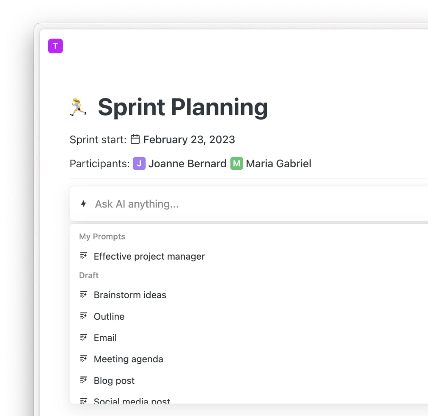Click the prompt icon next to Brainstorm ideas
428x416 pixels.
(x=84, y=294)
